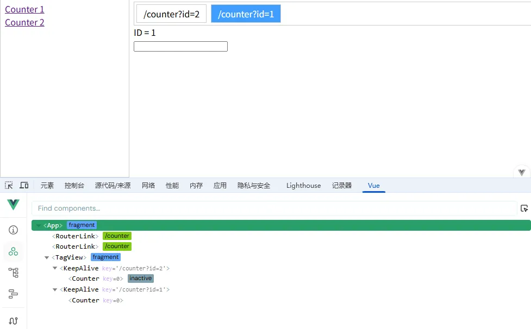This screenshot has height=329, width=531.
Task: Click the floating Vue devtools badge
Action: pos(522,172)
